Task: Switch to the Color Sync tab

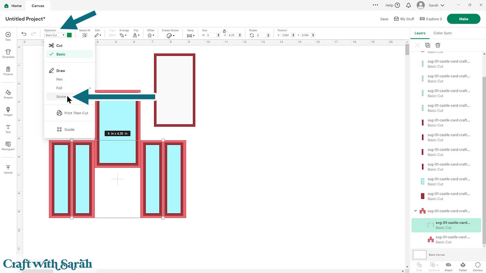Action: point(443,33)
